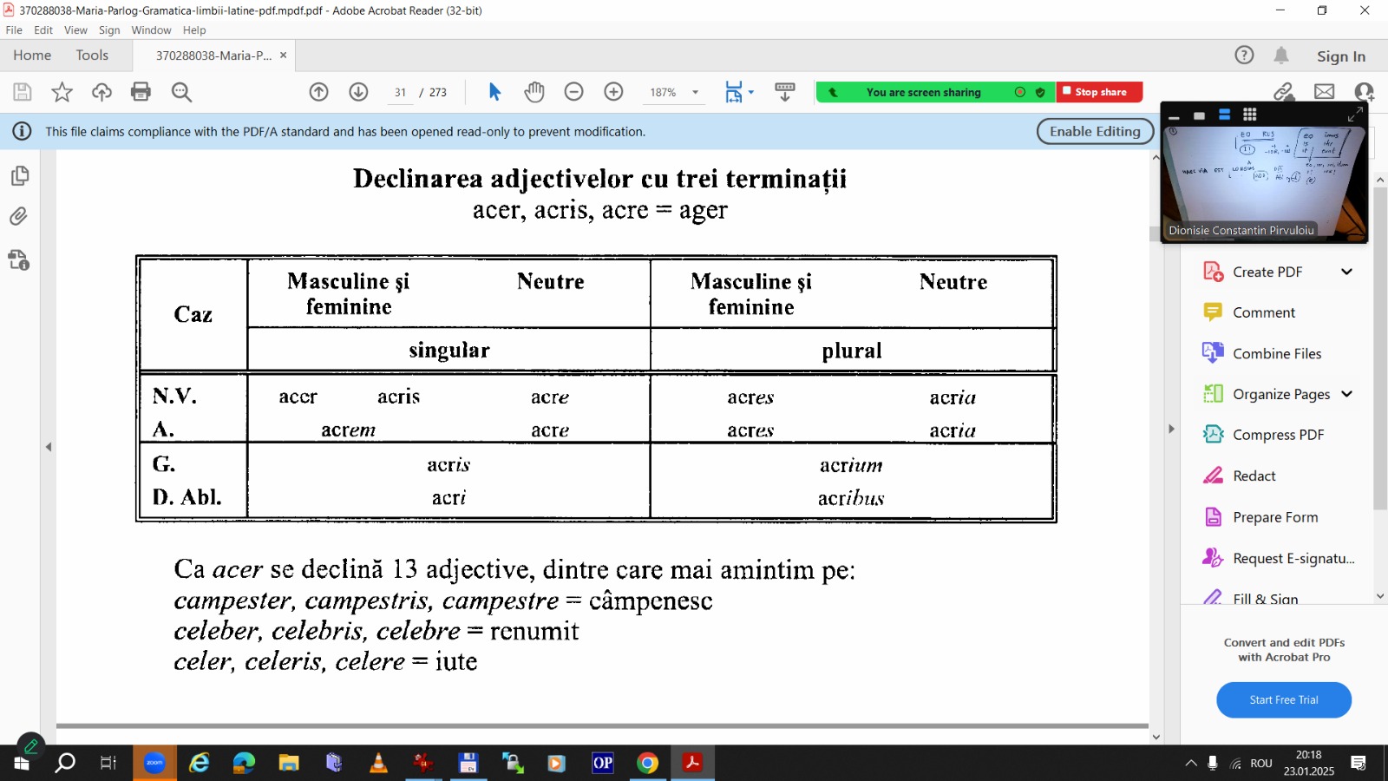The image size is (1388, 781).
Task: Open the Window menu
Action: 151,30
